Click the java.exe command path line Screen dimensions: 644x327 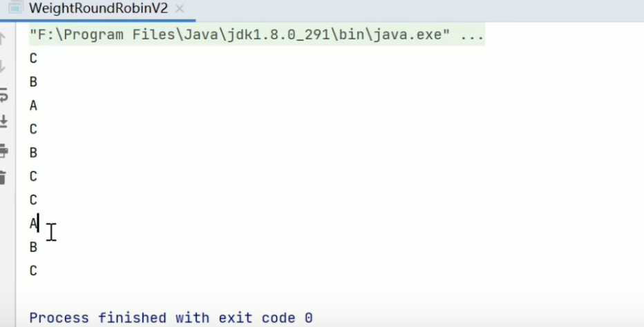(x=256, y=35)
